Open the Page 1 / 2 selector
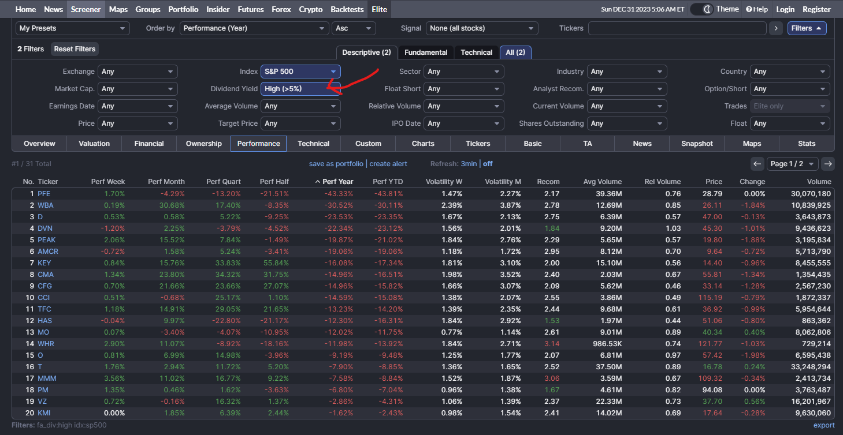 [x=793, y=164]
